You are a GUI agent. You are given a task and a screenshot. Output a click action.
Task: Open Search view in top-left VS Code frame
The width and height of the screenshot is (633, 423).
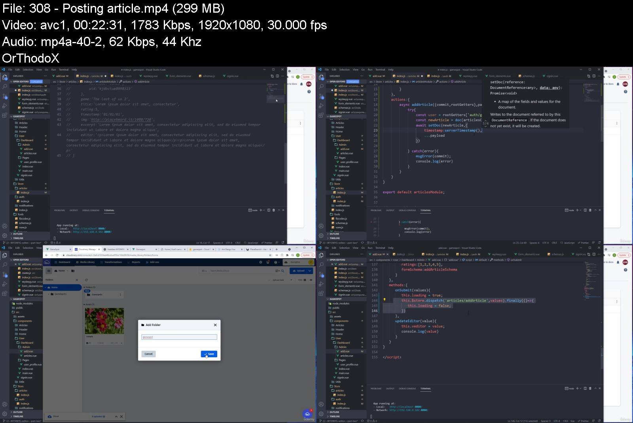pos(5,86)
